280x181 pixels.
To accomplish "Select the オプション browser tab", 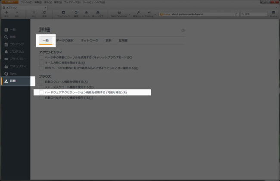I will [25, 7].
